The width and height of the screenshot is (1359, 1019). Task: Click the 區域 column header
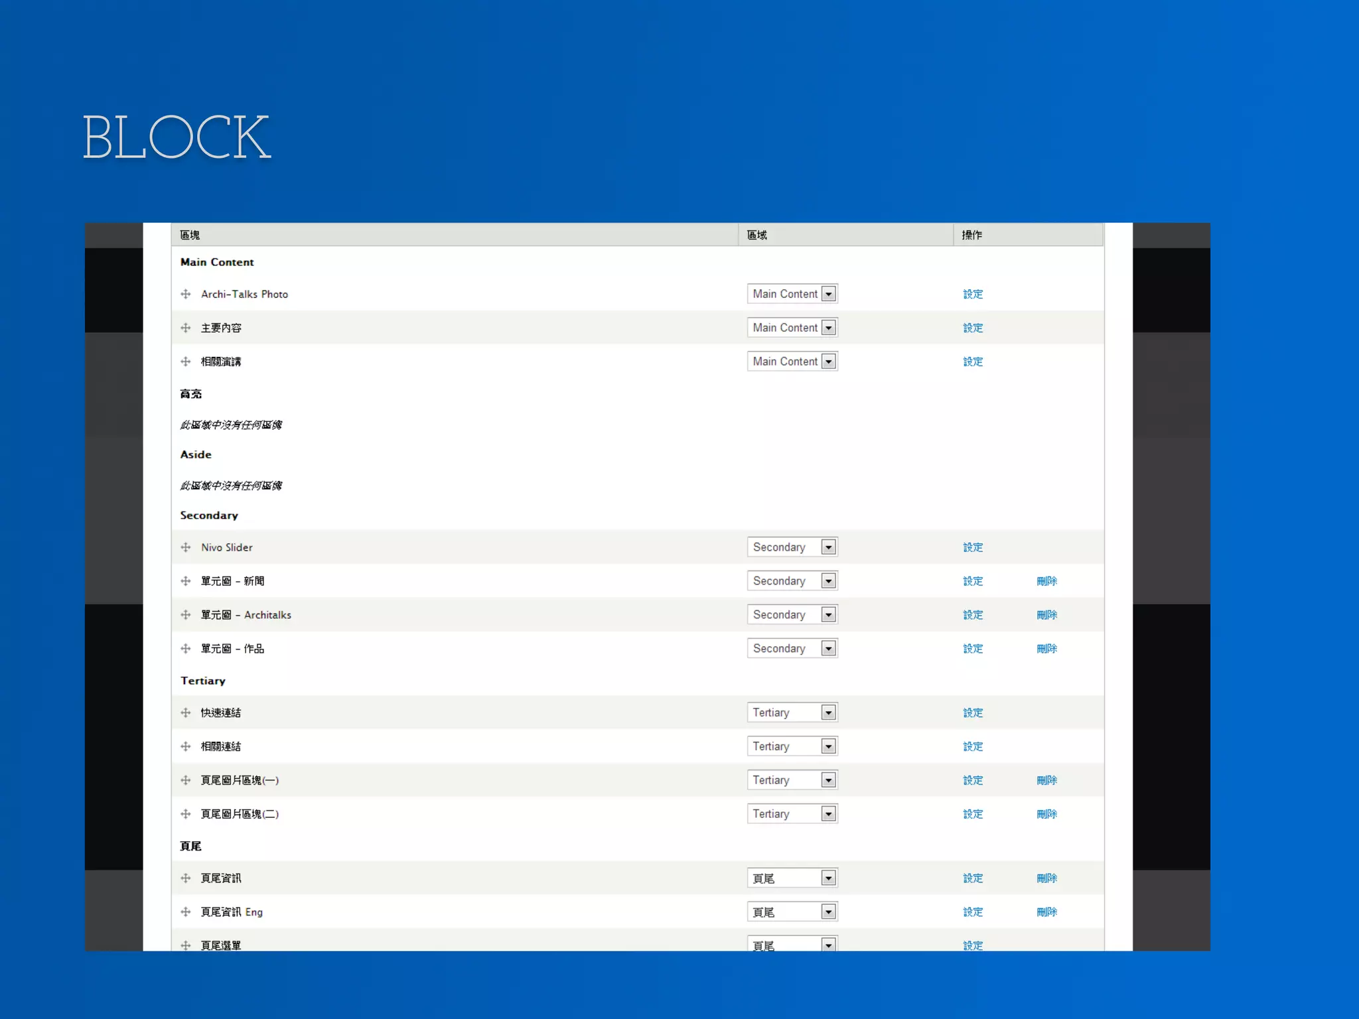pyautogui.click(x=757, y=235)
